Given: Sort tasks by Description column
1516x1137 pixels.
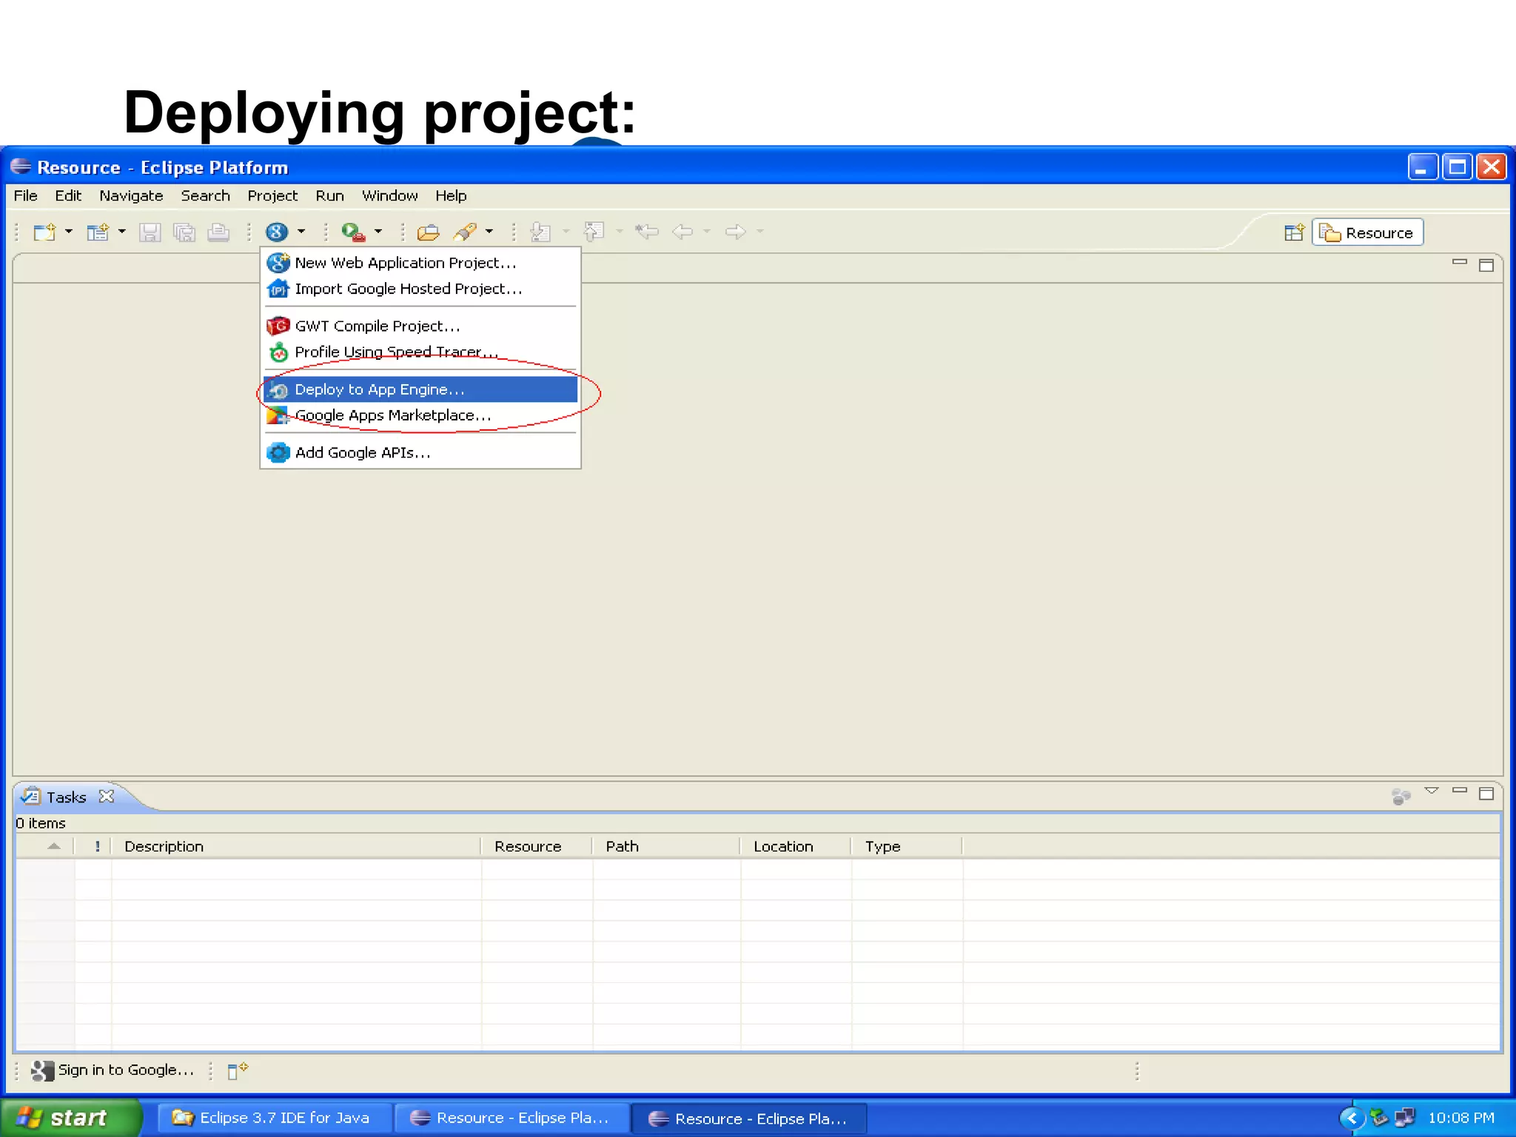Looking at the screenshot, I should coord(296,846).
